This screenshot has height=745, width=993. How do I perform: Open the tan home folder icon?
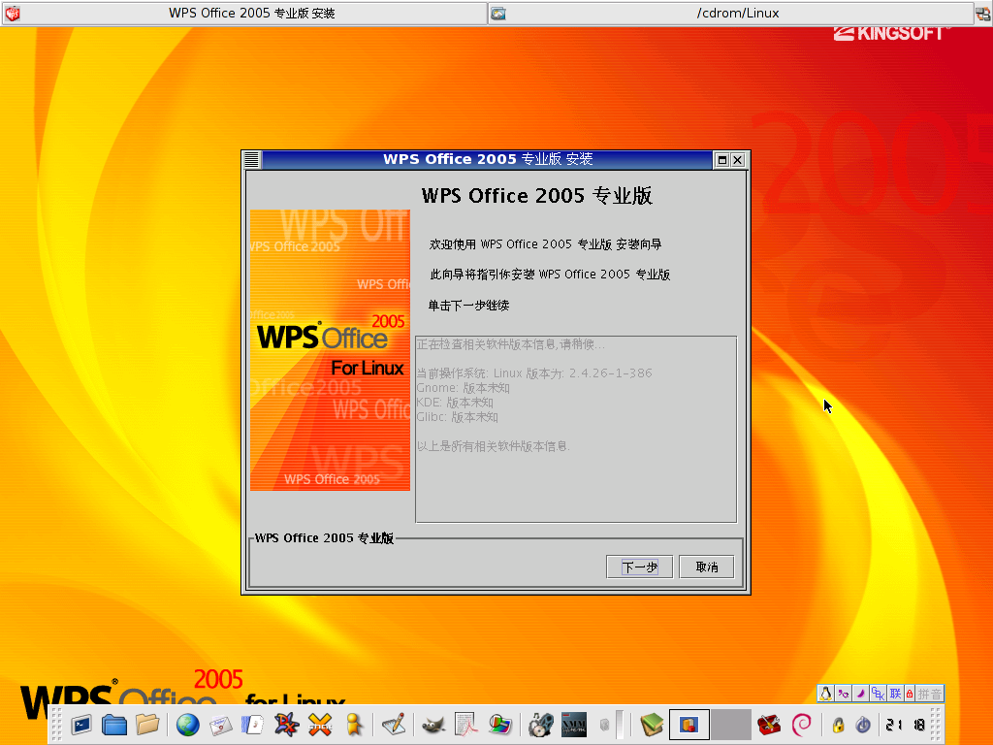tap(147, 724)
